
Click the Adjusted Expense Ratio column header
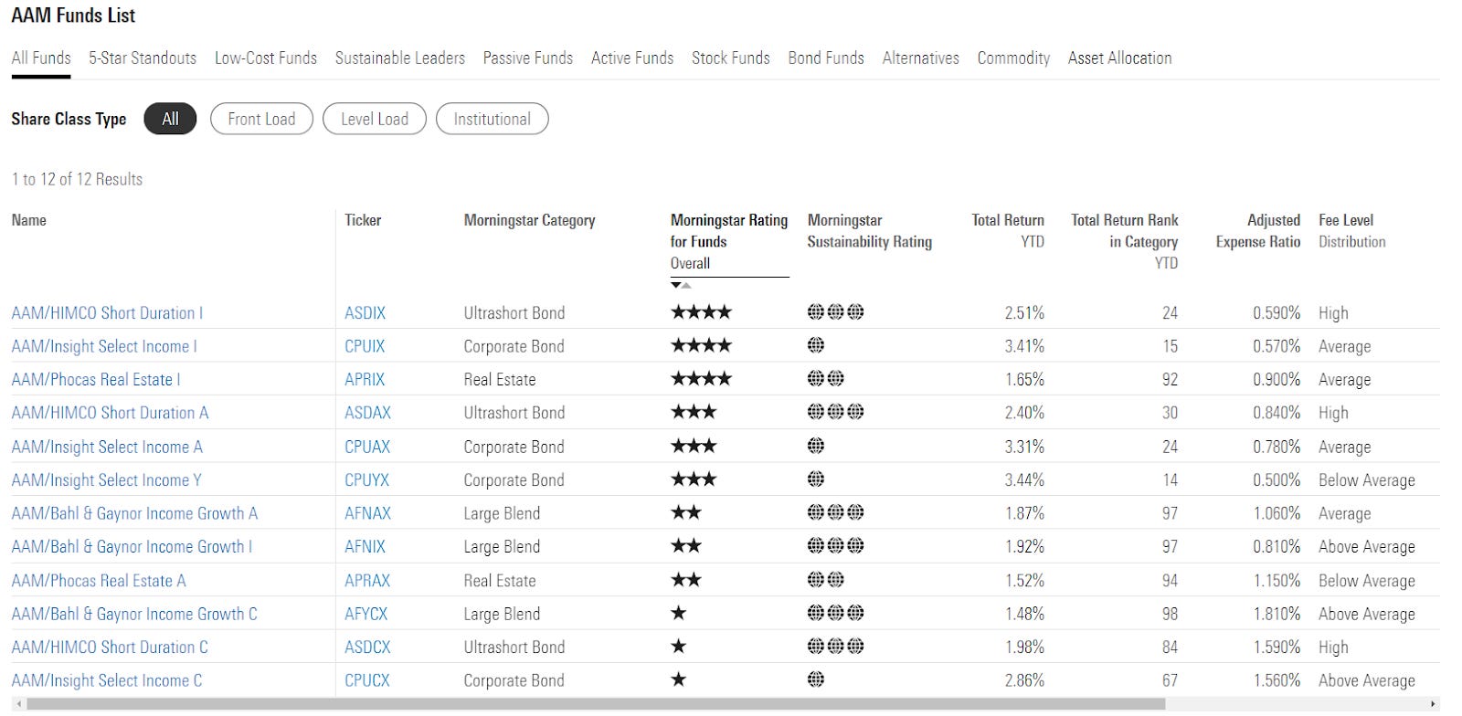1258,231
